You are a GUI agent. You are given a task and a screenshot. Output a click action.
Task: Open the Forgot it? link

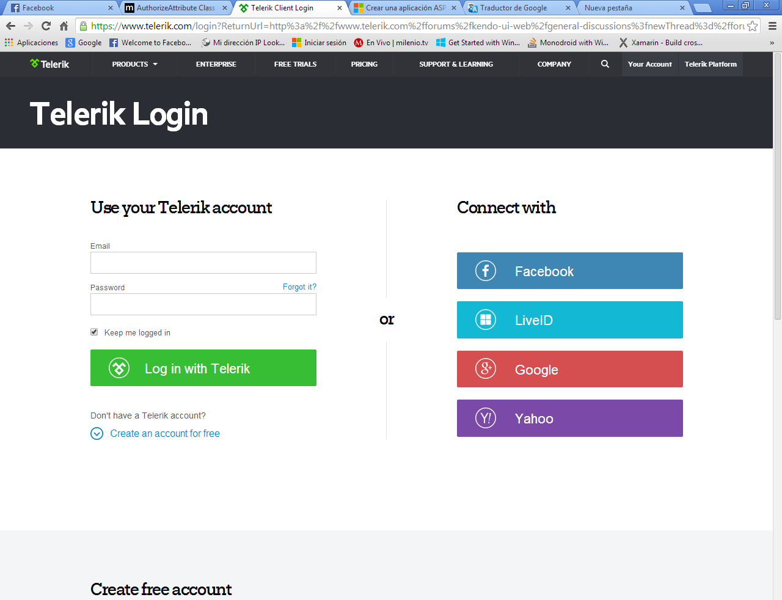pos(299,287)
